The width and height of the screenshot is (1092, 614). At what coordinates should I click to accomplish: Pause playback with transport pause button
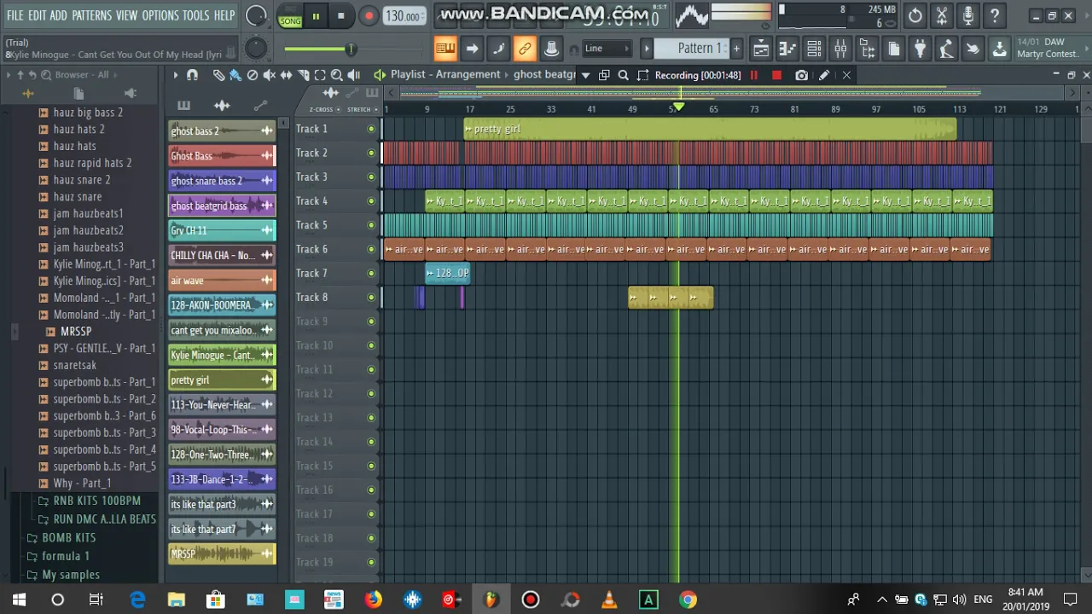(x=316, y=16)
